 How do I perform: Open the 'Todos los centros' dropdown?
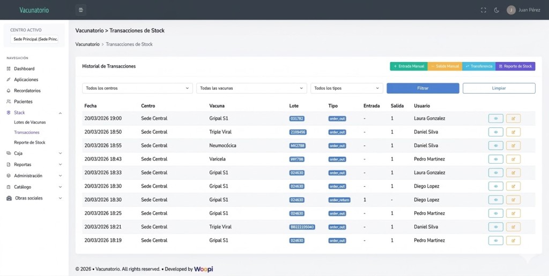(137, 88)
